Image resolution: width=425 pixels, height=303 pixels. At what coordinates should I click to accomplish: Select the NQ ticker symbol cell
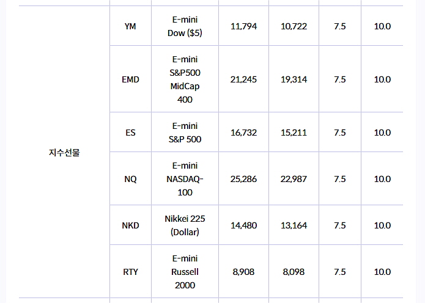click(130, 179)
